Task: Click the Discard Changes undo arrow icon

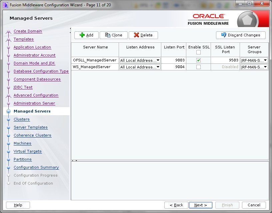Action: pos(224,35)
